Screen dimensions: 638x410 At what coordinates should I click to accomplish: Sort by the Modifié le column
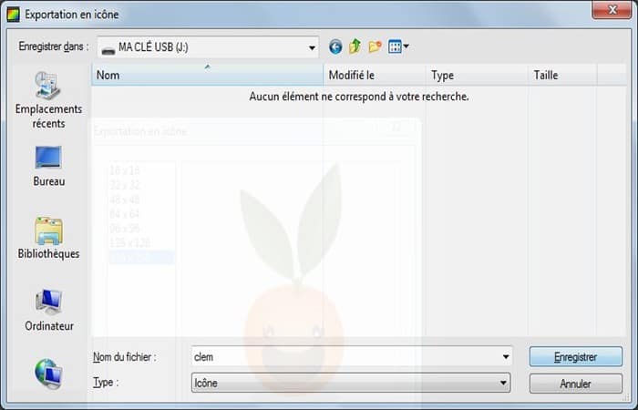point(375,76)
